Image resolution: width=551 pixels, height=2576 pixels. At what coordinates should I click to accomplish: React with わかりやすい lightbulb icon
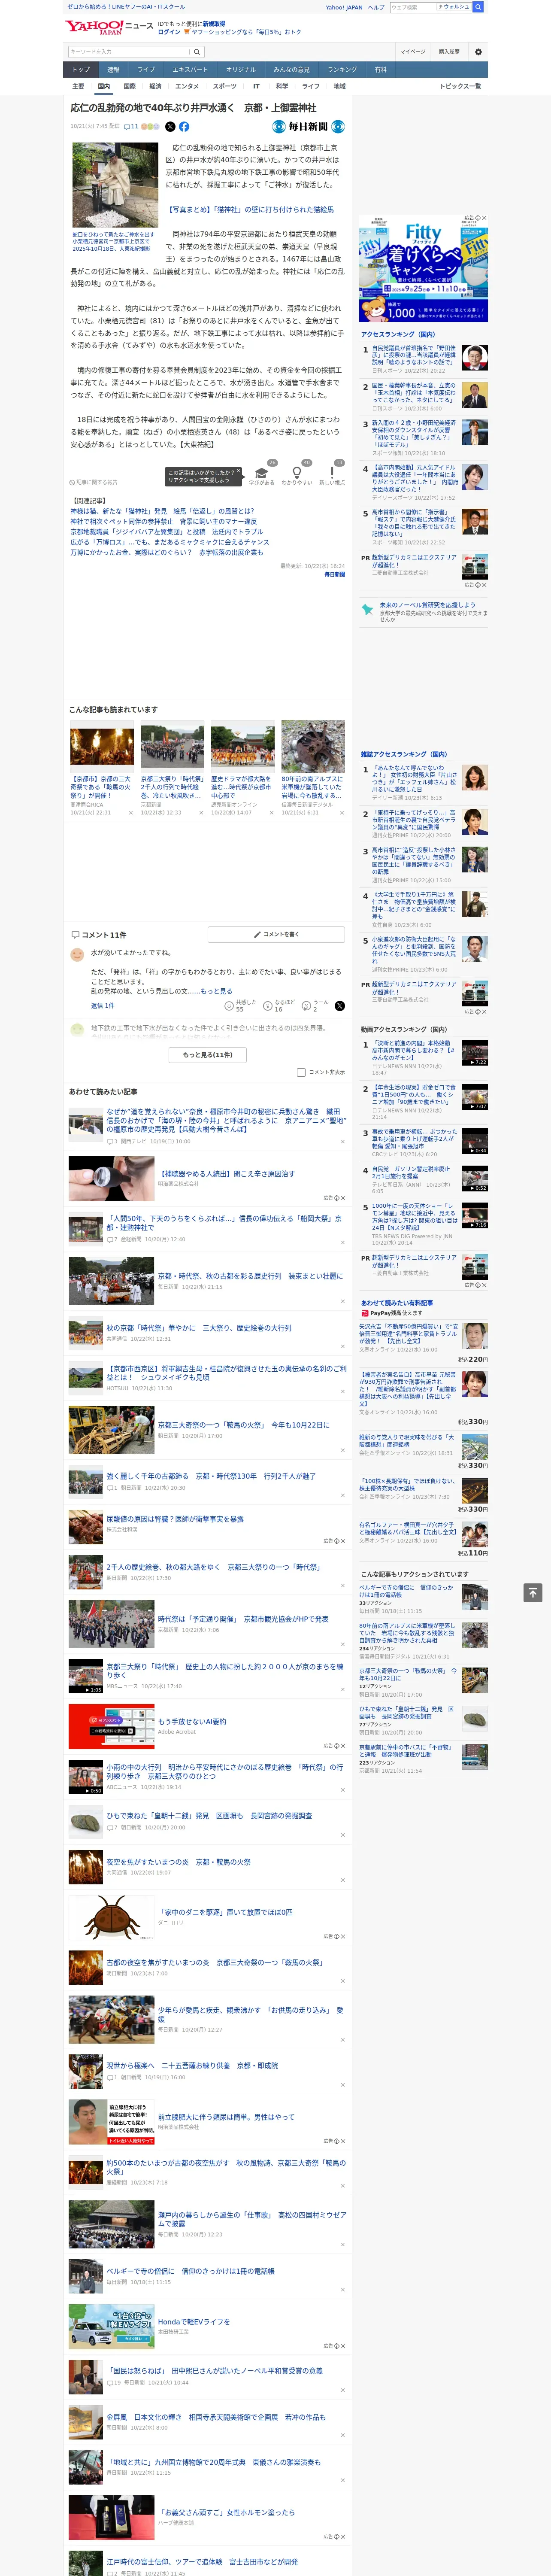click(296, 474)
